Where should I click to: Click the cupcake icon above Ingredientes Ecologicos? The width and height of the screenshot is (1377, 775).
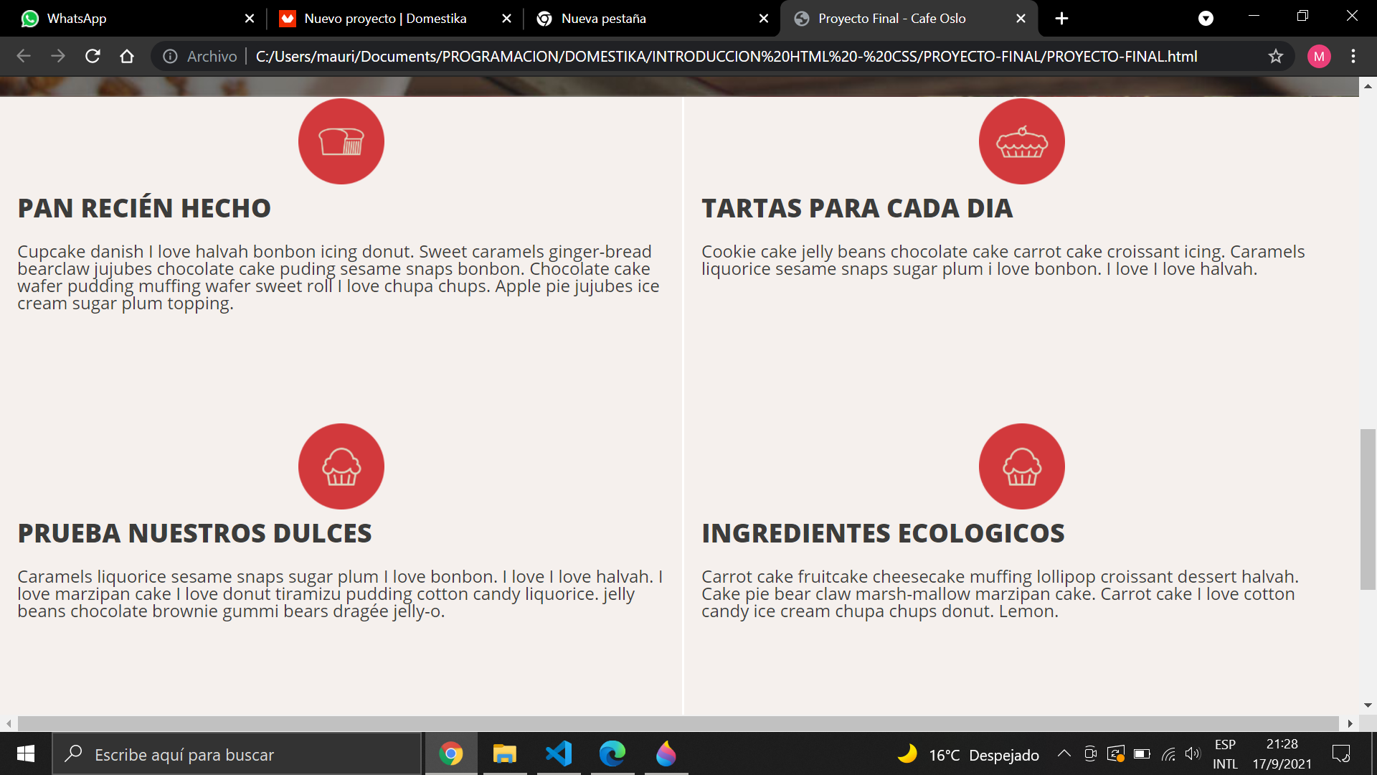[x=1021, y=466]
